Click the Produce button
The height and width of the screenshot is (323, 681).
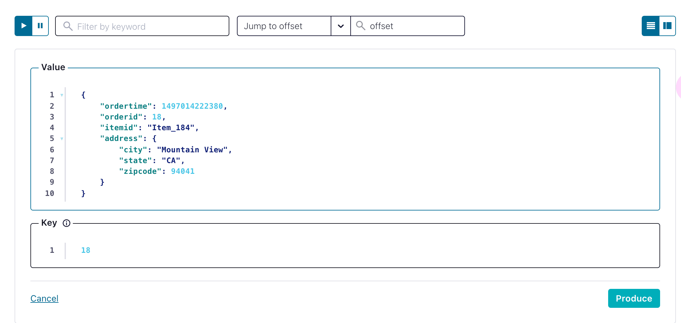coord(634,298)
